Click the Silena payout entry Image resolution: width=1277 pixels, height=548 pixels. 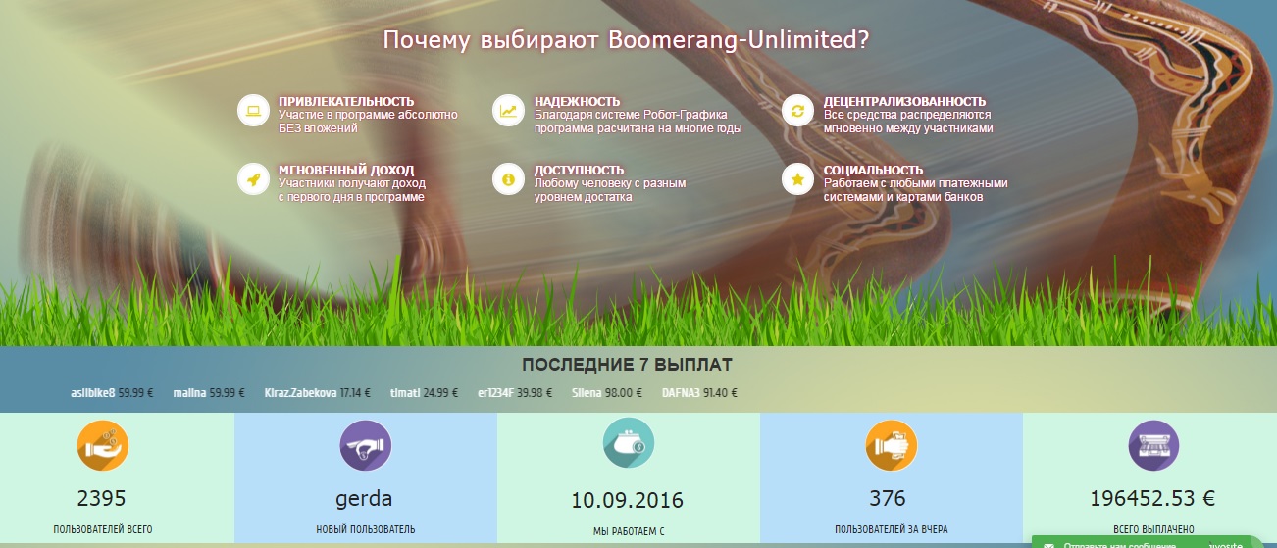click(x=607, y=393)
